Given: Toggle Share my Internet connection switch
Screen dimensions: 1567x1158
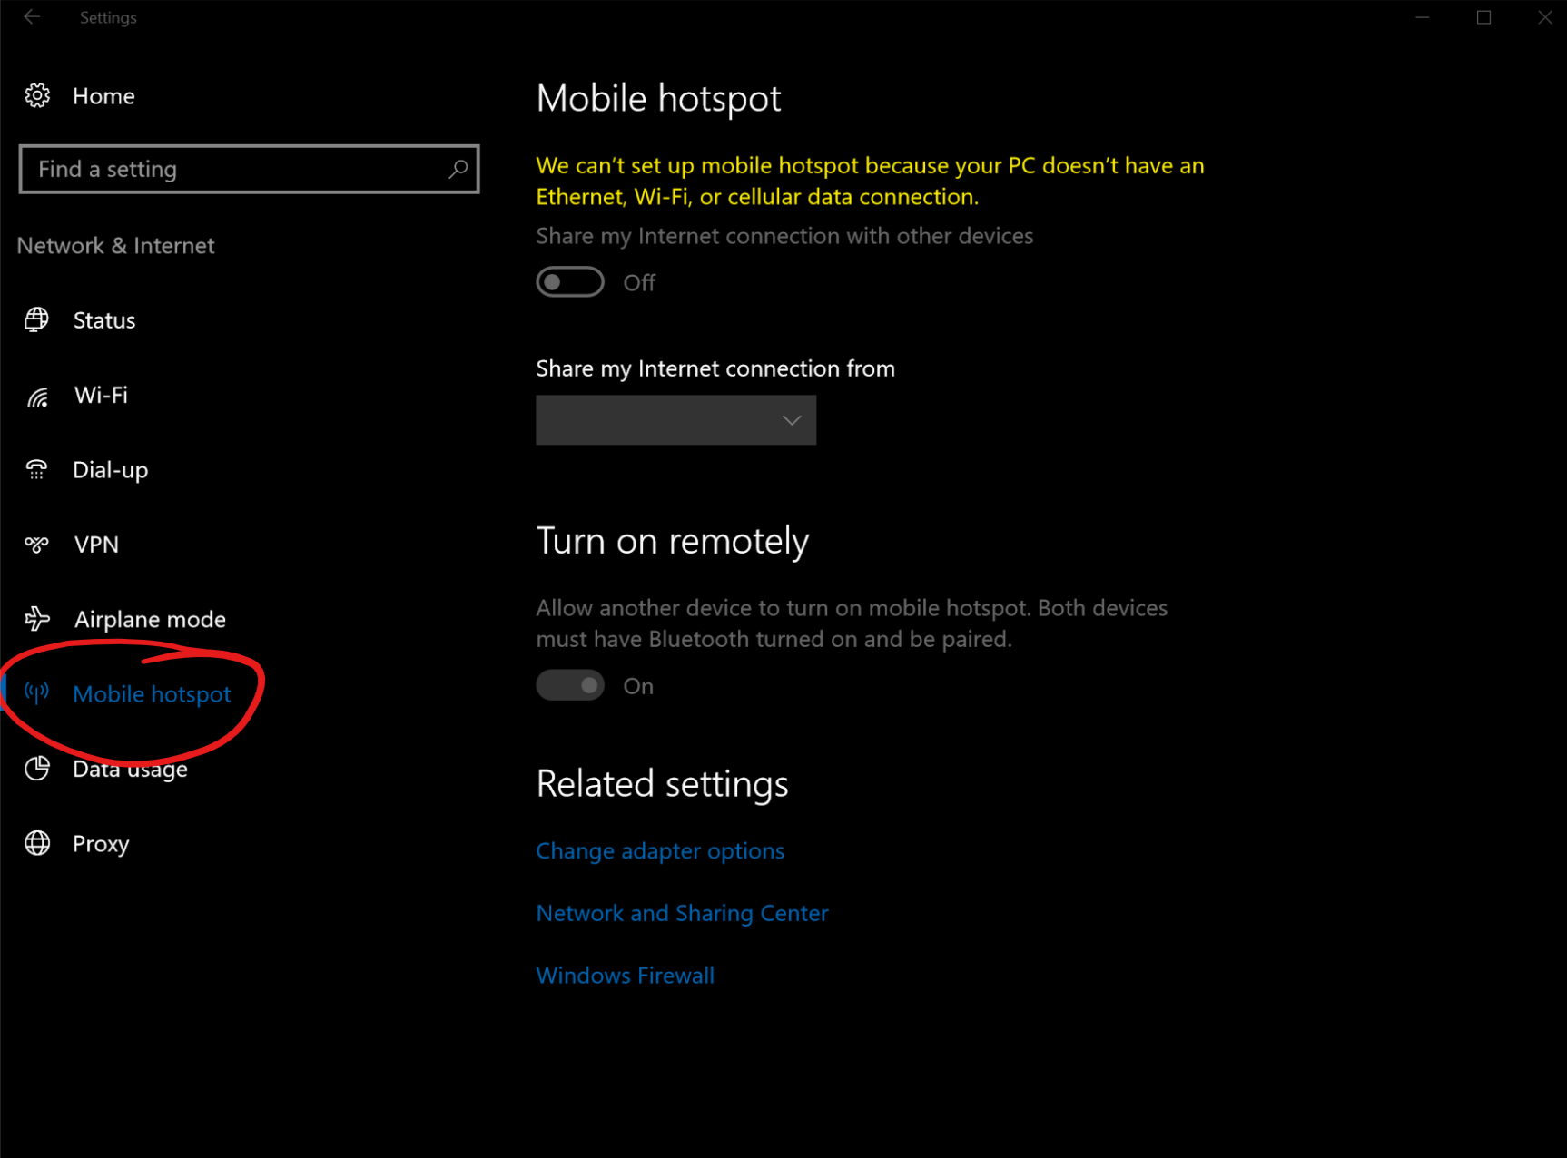Looking at the screenshot, I should click(570, 282).
